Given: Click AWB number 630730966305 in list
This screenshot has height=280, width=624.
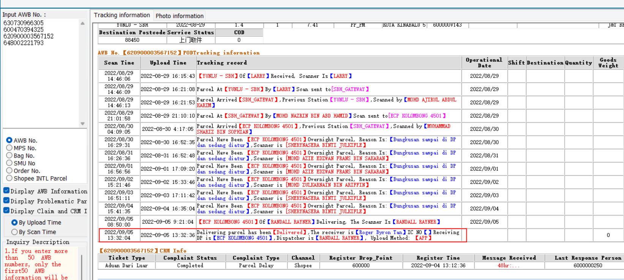Looking at the screenshot, I should coord(24,23).
